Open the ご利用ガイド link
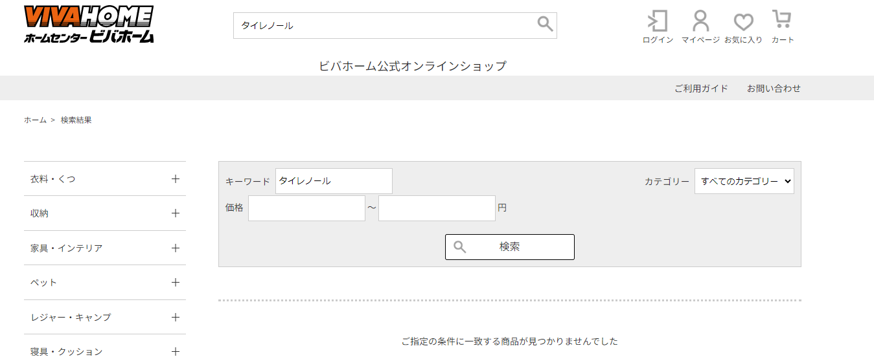Viewport: 874px width, 357px height. coord(701,89)
